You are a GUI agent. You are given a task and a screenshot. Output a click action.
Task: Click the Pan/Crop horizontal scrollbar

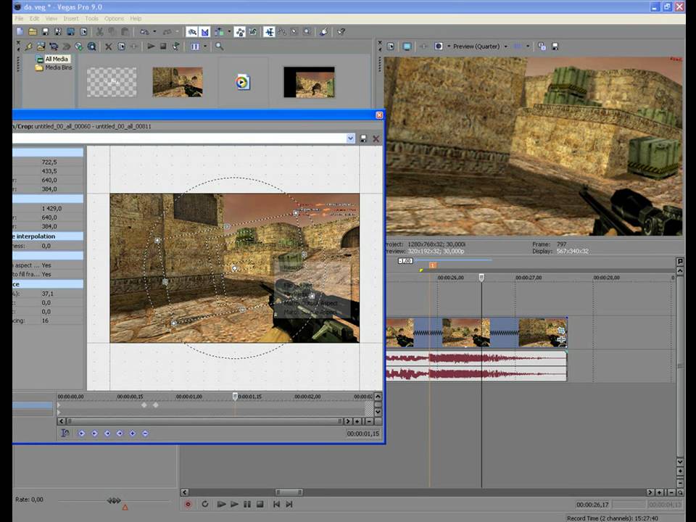[x=204, y=420]
